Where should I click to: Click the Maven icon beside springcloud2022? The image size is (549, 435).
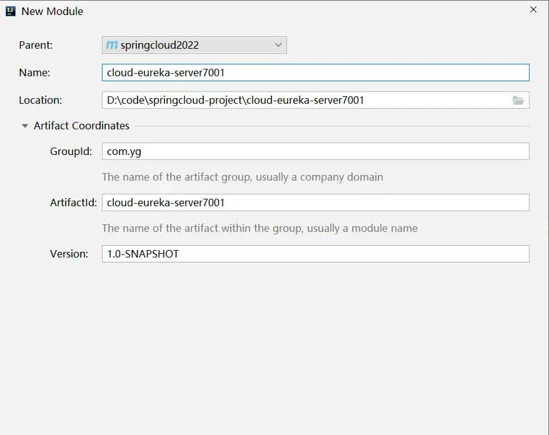113,44
